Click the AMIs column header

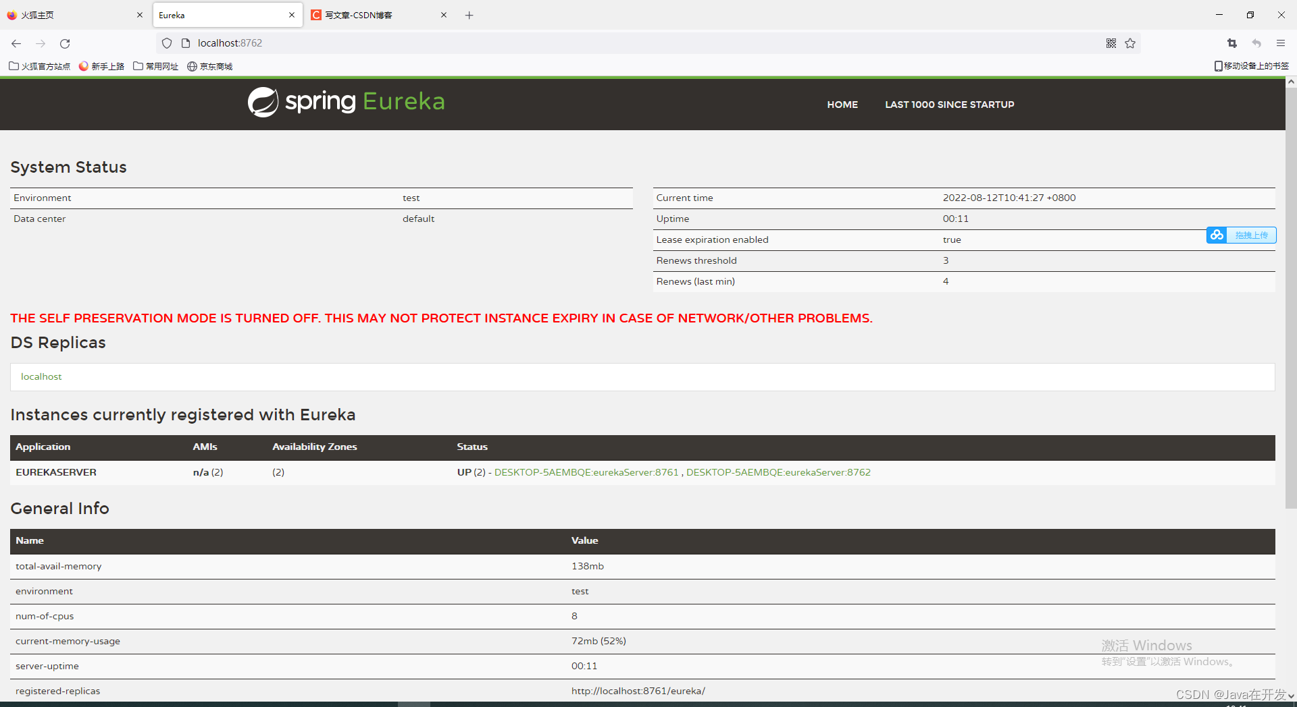pos(205,447)
